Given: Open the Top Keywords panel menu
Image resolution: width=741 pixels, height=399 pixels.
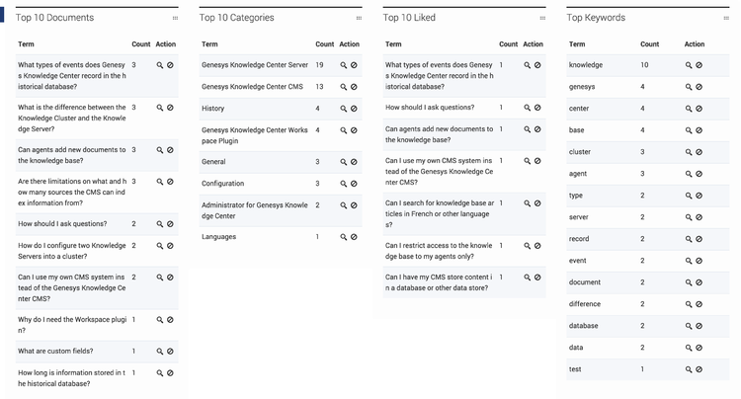Looking at the screenshot, I should pyautogui.click(x=726, y=18).
